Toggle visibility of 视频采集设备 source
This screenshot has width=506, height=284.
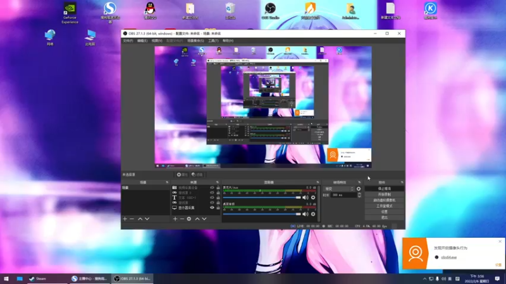point(212,187)
